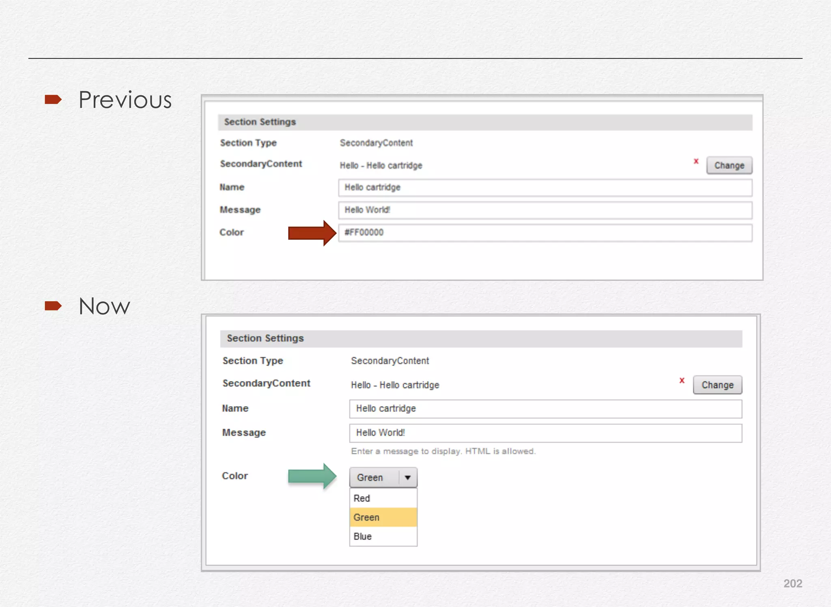Click the red X icon in Now panel
Viewport: 831px width, 607px height.
(682, 380)
